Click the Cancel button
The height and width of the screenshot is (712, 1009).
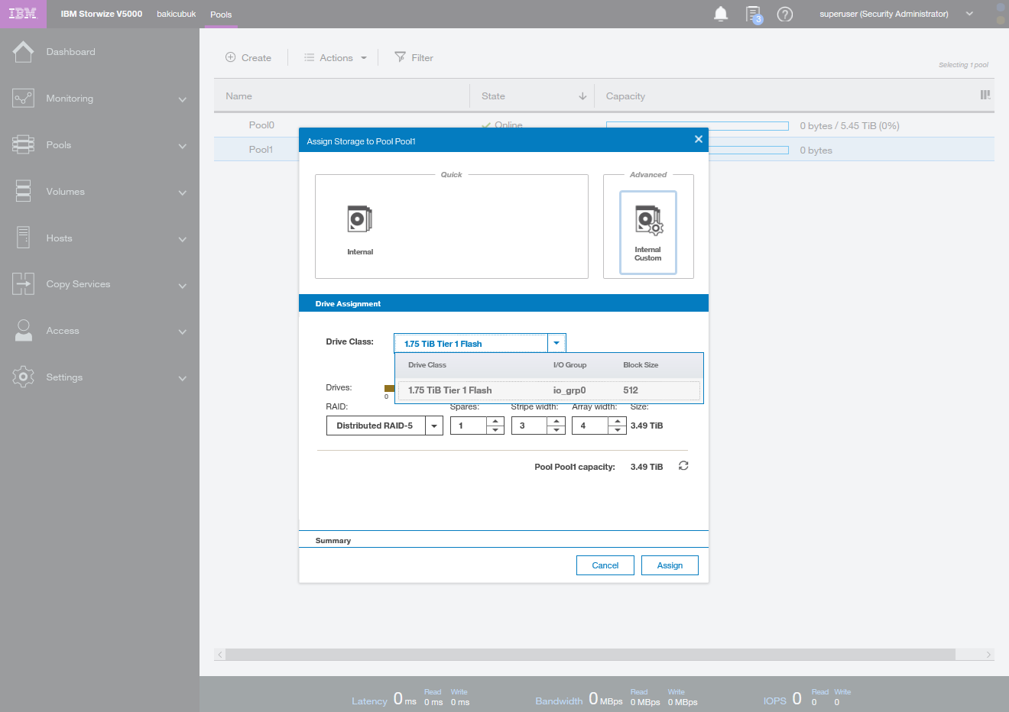pos(605,565)
